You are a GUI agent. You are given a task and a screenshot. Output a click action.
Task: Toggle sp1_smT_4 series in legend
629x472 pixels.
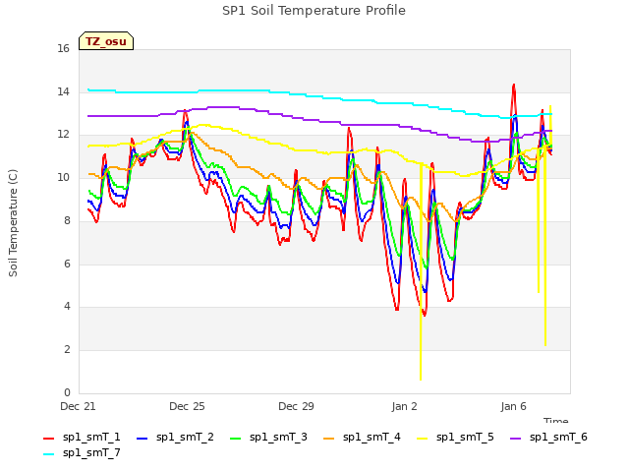362,437
